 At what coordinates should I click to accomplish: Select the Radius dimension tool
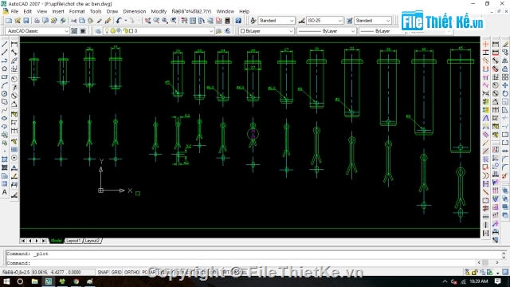[14, 79]
